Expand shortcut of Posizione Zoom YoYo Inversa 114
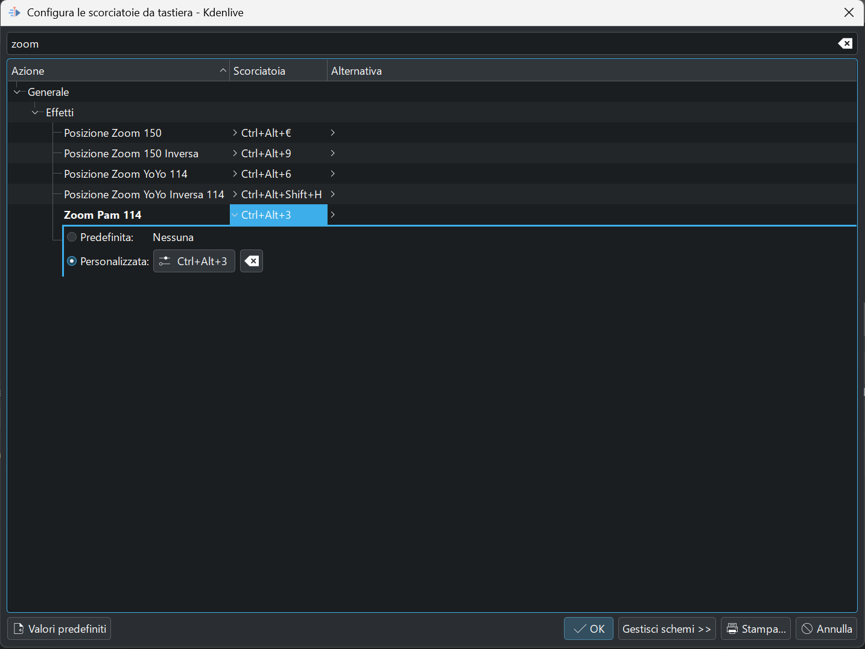 [x=235, y=194]
